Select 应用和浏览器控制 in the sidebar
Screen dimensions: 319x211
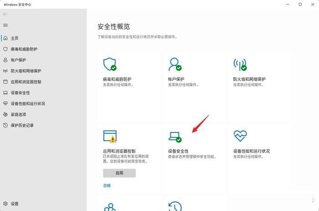coord(26,82)
